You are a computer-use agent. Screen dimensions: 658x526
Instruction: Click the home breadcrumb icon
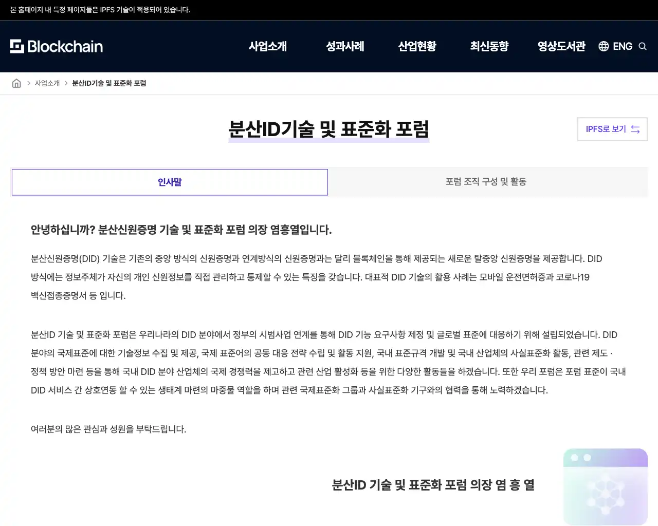[x=16, y=83]
